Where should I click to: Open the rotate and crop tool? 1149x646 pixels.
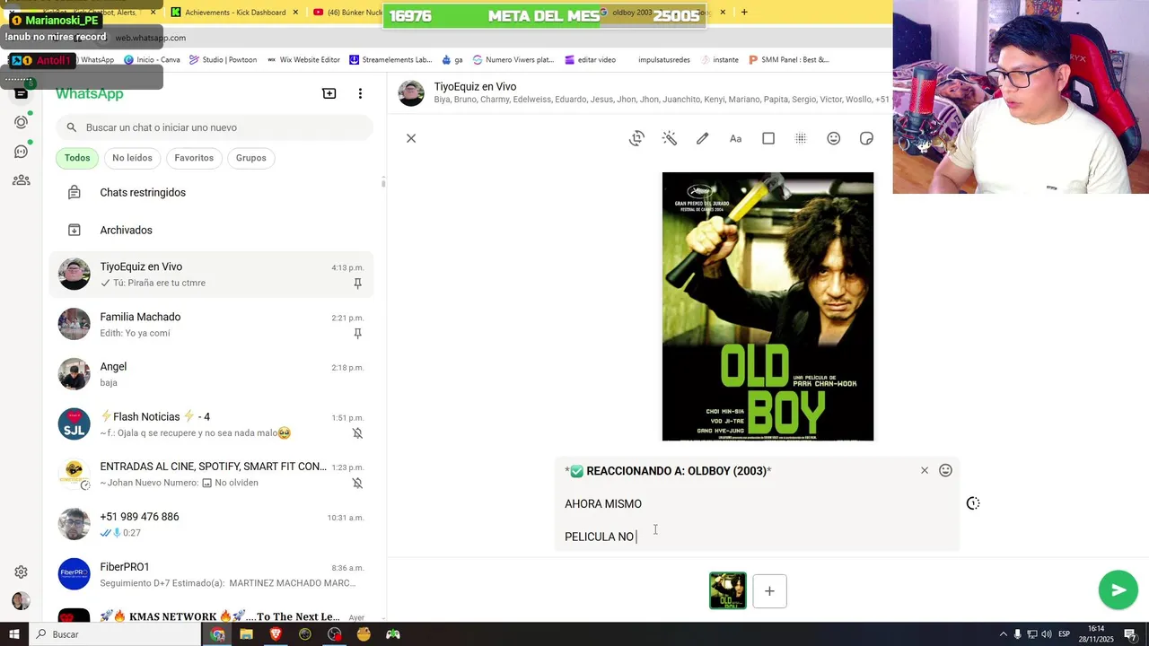click(636, 138)
